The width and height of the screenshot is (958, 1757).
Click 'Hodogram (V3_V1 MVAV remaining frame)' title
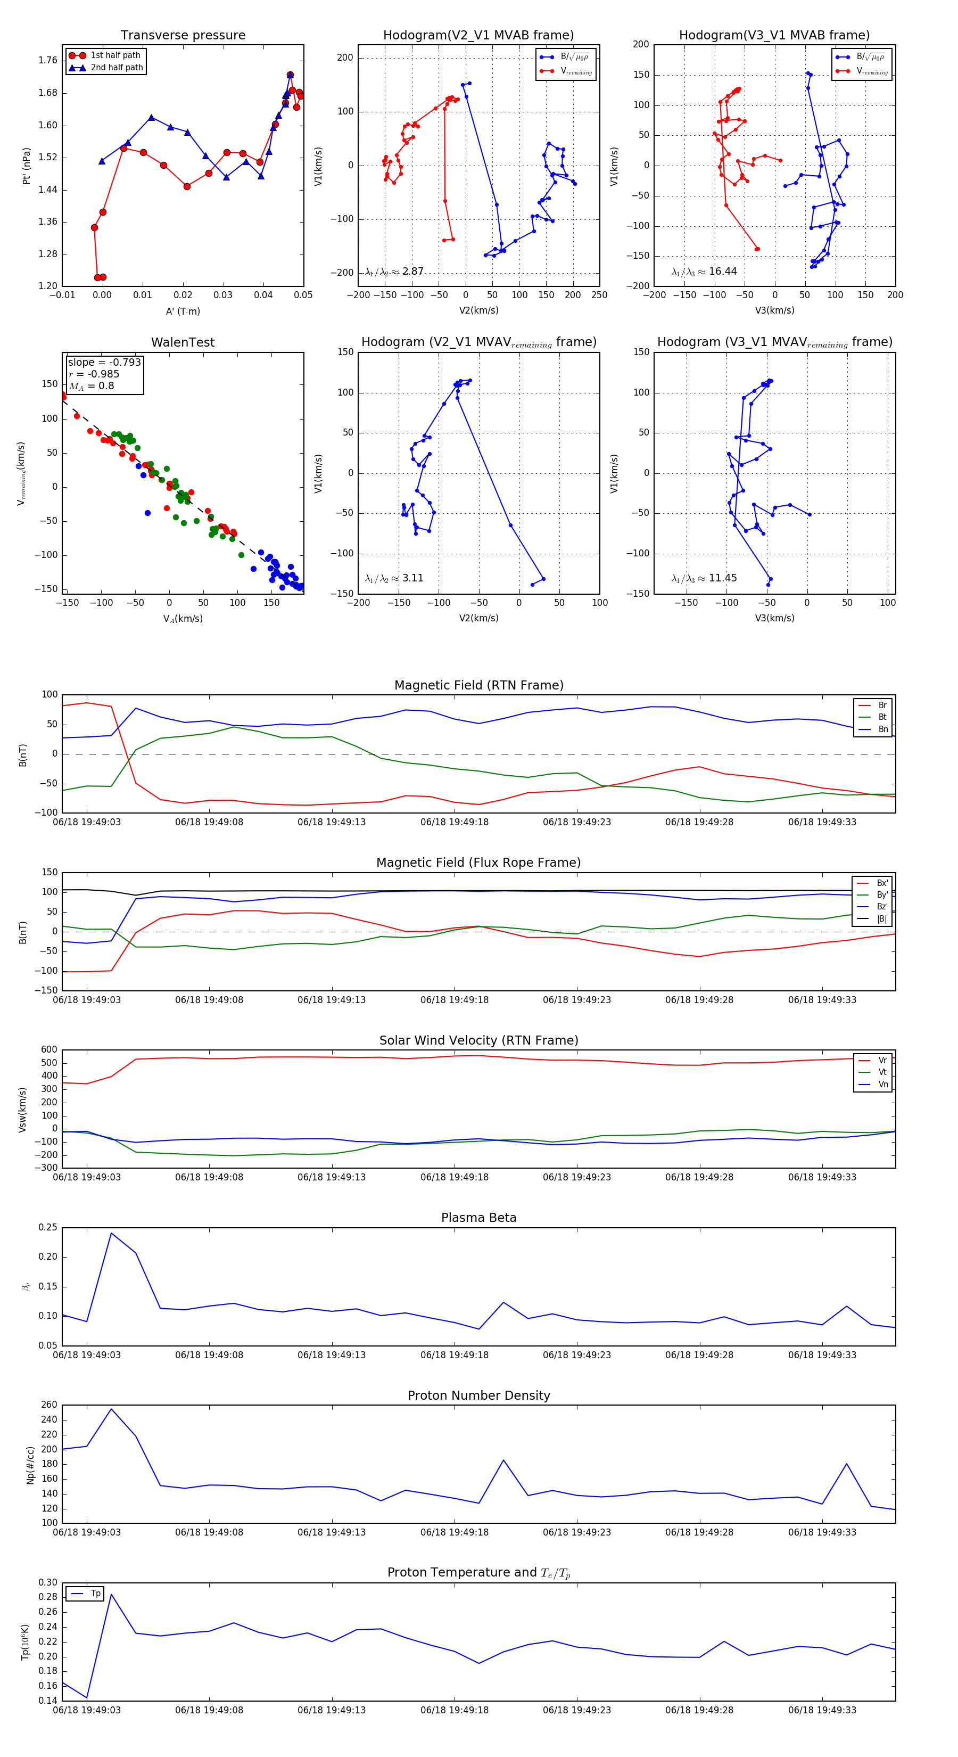point(774,342)
